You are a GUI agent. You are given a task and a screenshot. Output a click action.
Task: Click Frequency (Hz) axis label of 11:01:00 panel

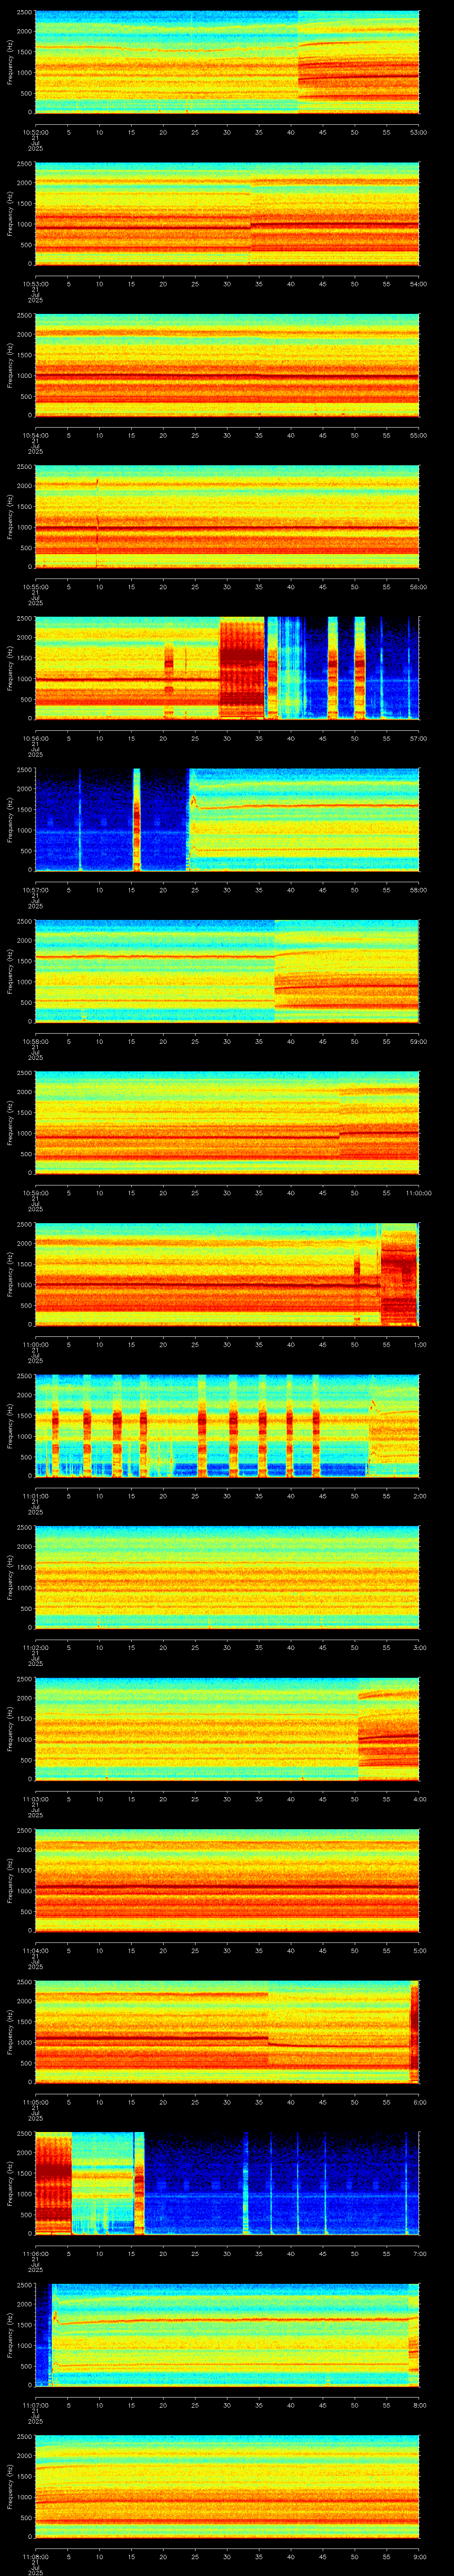coord(10,1426)
